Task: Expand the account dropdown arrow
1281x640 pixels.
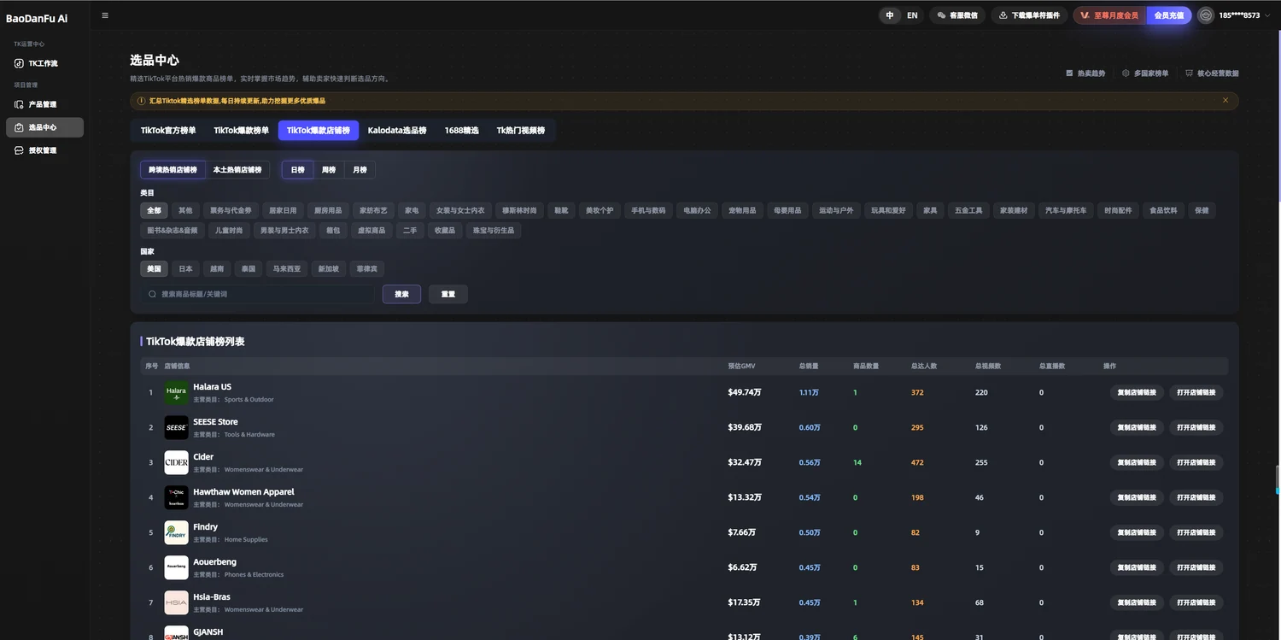Action: (1268, 15)
